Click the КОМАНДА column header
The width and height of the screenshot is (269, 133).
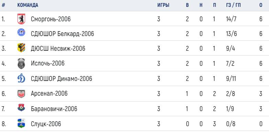click(28, 5)
